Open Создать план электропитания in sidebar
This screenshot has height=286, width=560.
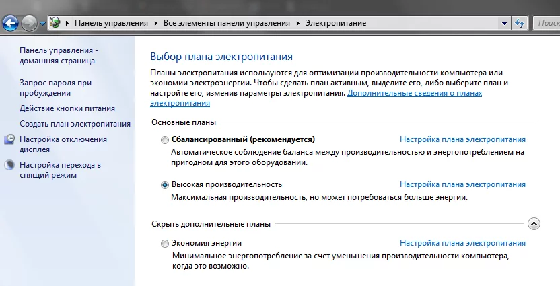pyautogui.click(x=75, y=124)
